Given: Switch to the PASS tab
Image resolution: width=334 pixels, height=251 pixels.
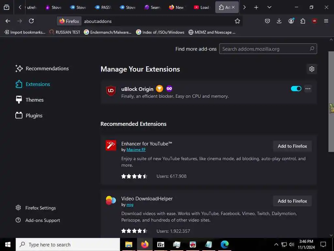Looking at the screenshot, I should tap(103, 8).
